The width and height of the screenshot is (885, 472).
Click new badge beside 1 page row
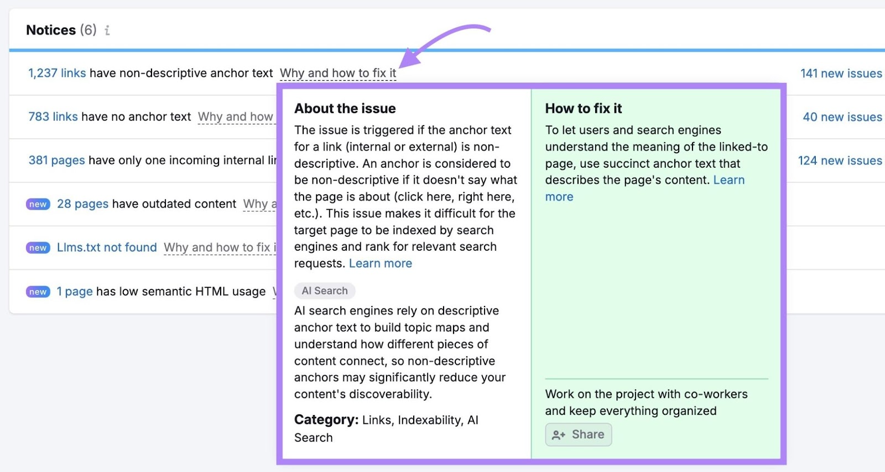click(38, 292)
